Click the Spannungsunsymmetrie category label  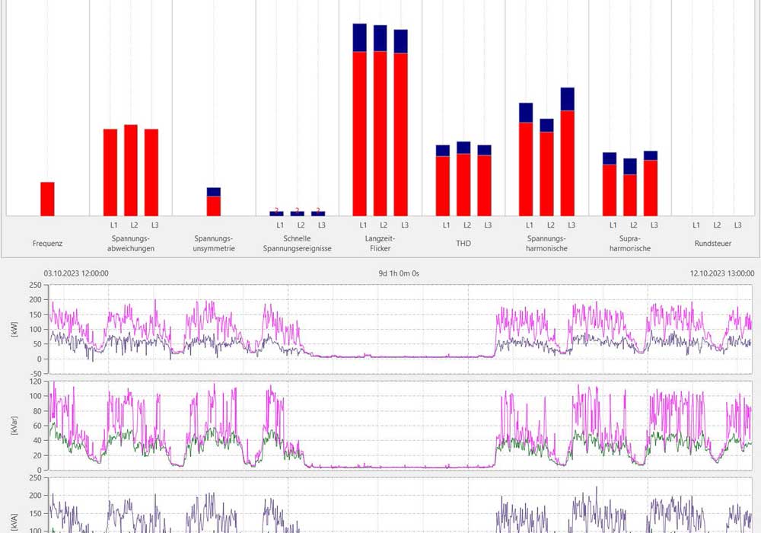[214, 243]
